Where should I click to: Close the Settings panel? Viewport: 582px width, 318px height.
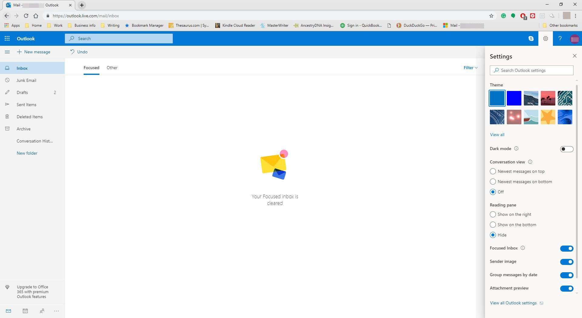(574, 56)
